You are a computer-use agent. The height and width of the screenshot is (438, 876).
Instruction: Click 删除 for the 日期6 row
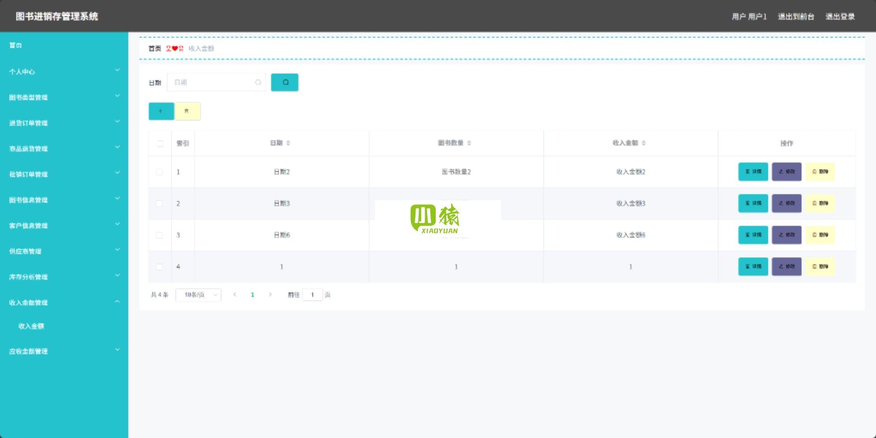pyautogui.click(x=820, y=235)
